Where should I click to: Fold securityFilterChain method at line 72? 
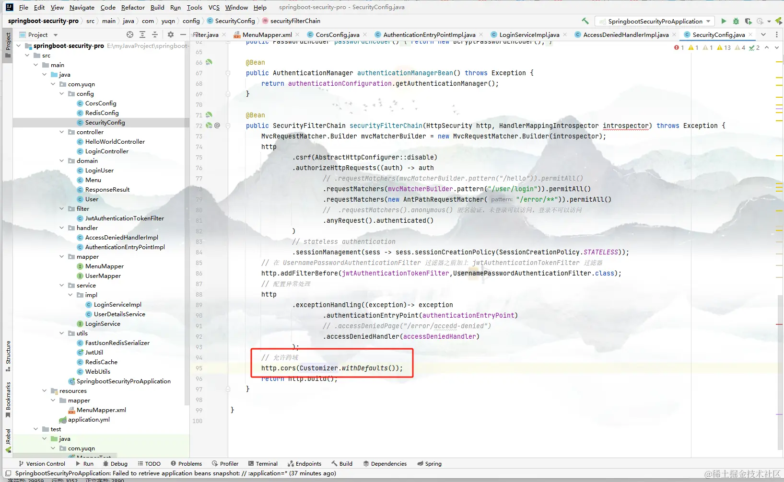228,126
